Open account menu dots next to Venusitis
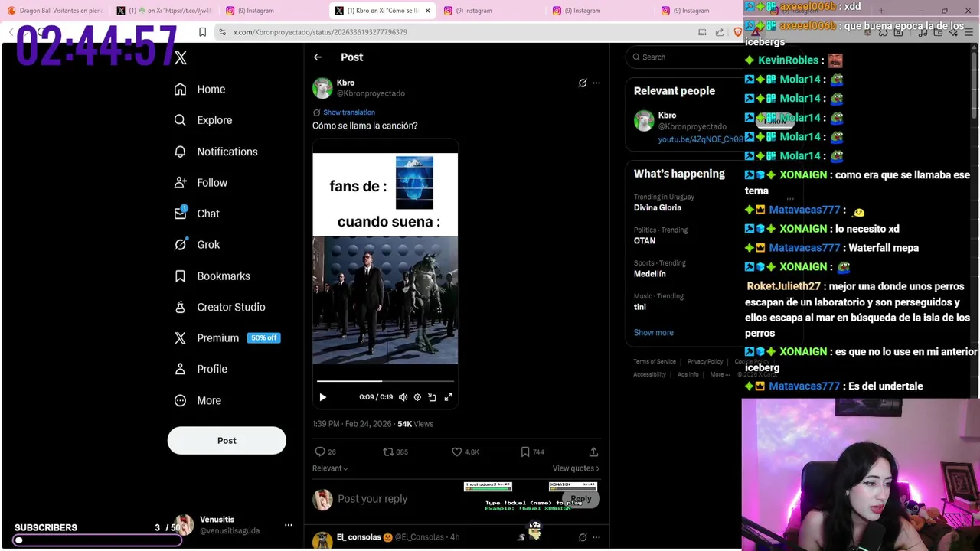 click(x=289, y=525)
